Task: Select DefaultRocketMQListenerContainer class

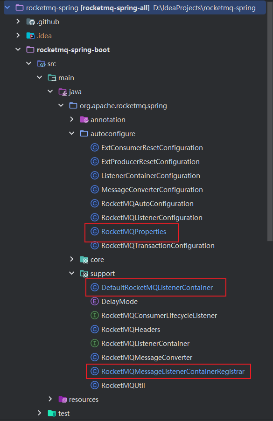Action: click(x=157, y=288)
